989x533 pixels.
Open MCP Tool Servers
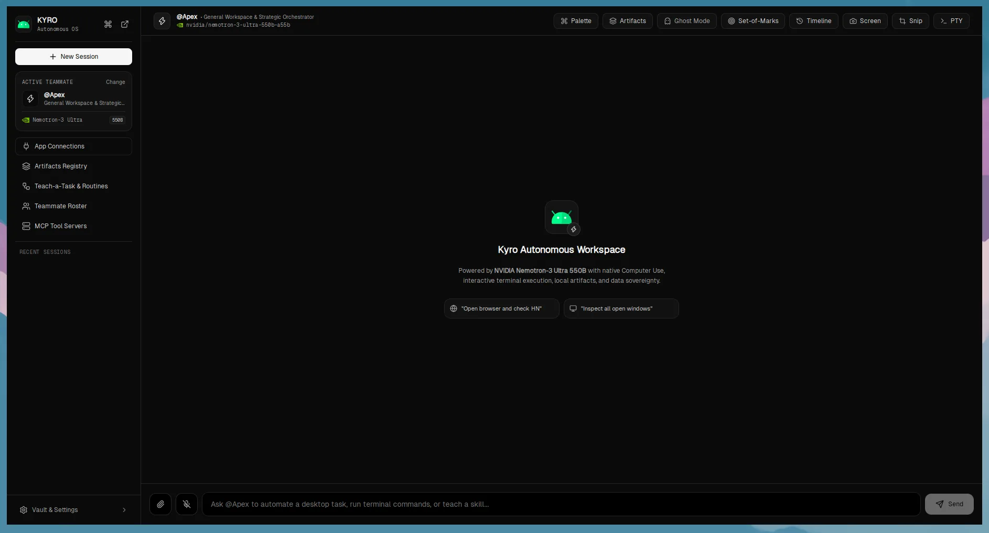pos(73,226)
